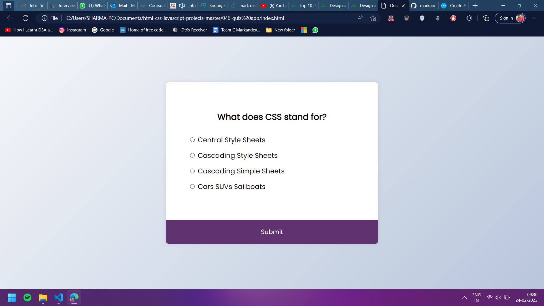Launch Visual Studio Code from taskbar
The image size is (544, 306).
coord(58,297)
